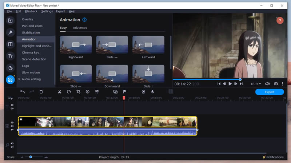Add a new track on timeline
The width and height of the screenshot is (291, 163).
[x=11, y=98]
